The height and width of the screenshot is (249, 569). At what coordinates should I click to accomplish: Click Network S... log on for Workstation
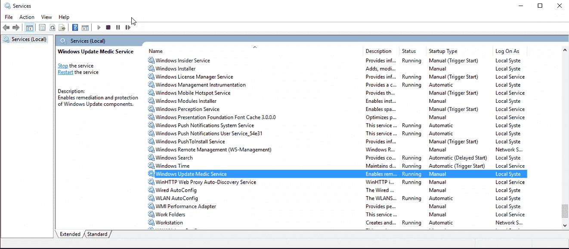click(509, 223)
